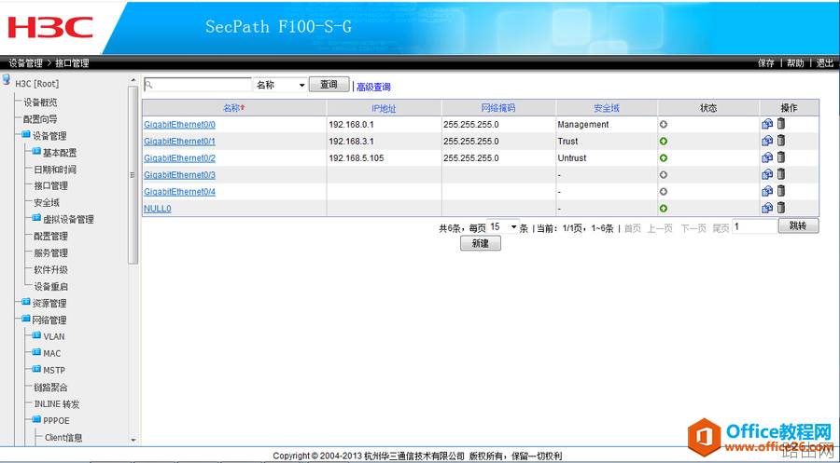Viewport: 840px width, 463px height.
Task: Click the 查询 search button
Action: point(329,85)
